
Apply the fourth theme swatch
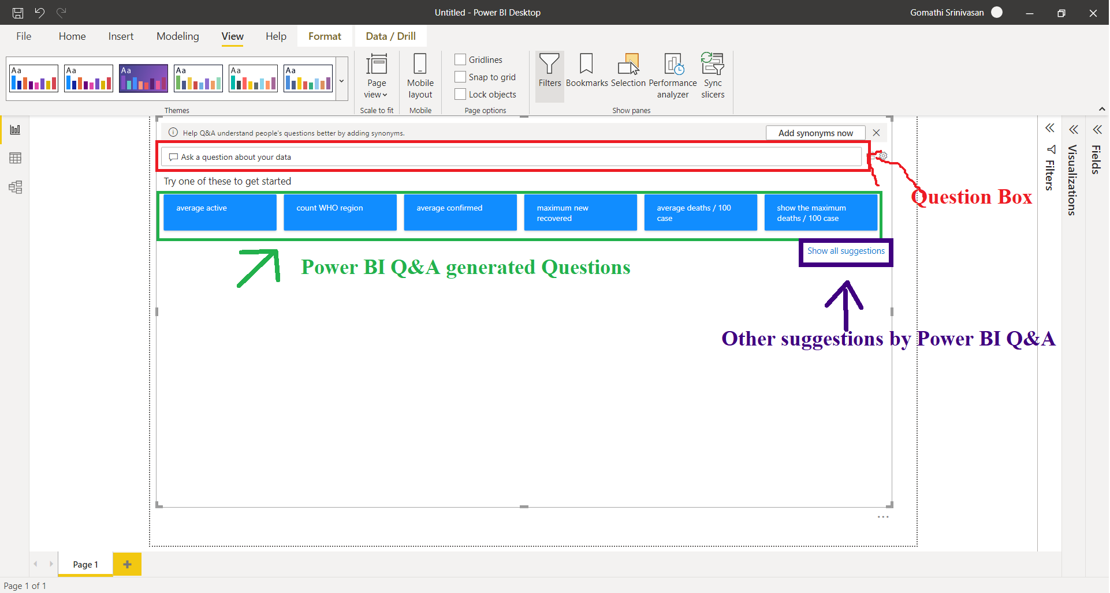[199, 78]
